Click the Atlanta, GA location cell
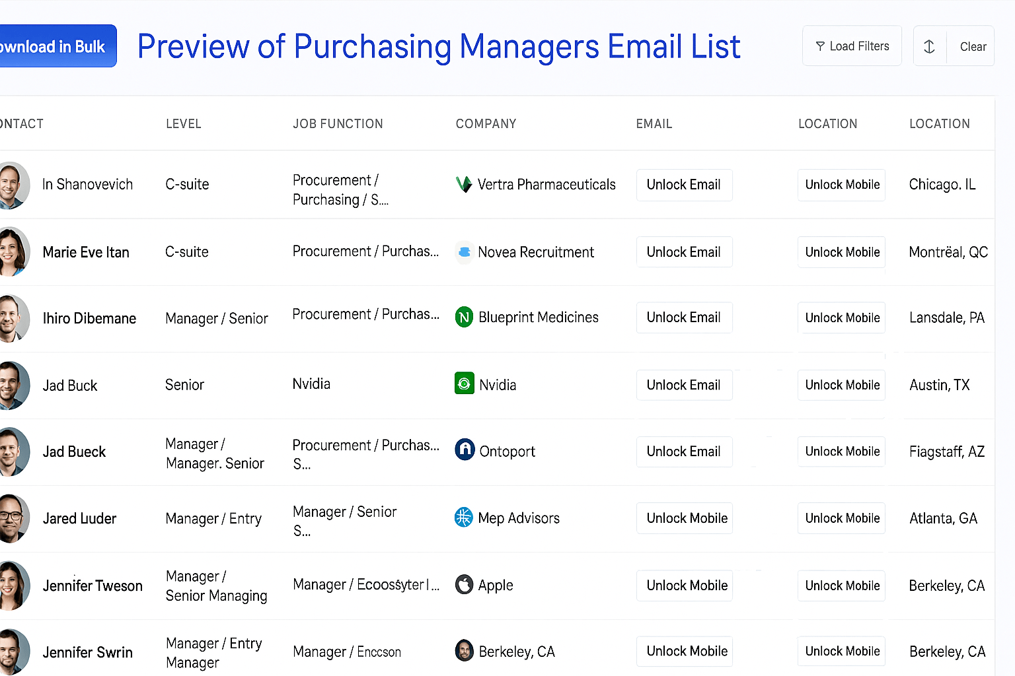The width and height of the screenshot is (1015, 676). coord(943,518)
